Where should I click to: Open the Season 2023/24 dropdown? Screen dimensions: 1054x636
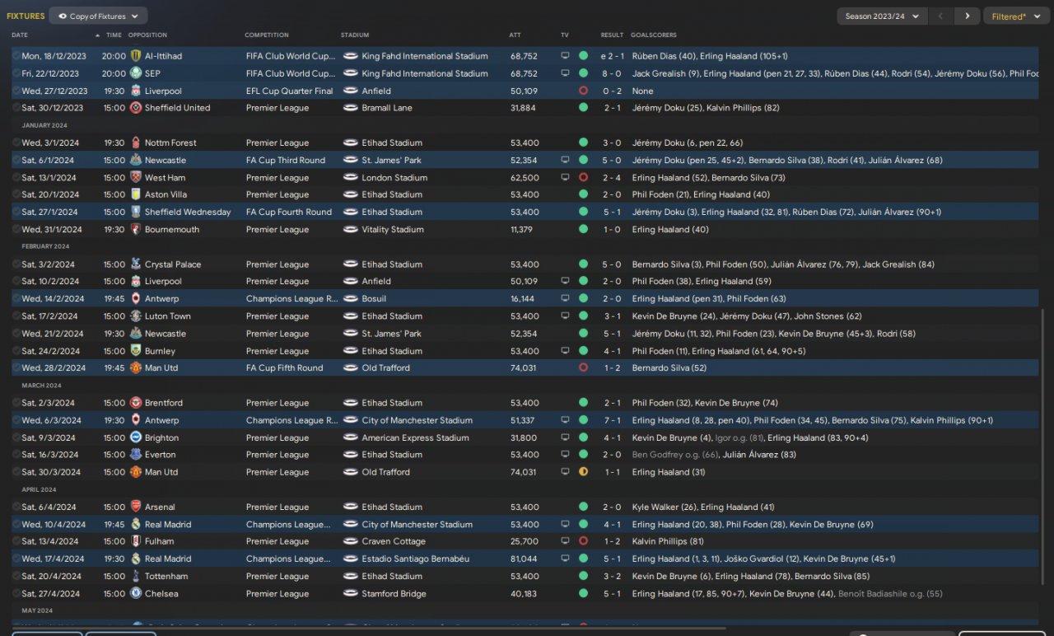pos(882,16)
